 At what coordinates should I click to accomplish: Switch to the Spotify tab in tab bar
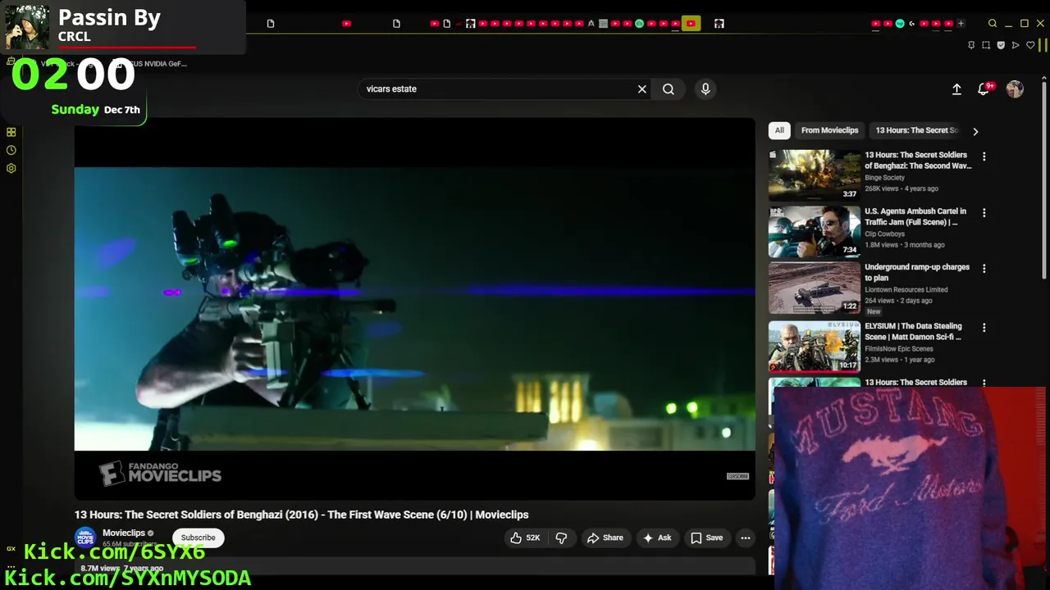[x=639, y=24]
